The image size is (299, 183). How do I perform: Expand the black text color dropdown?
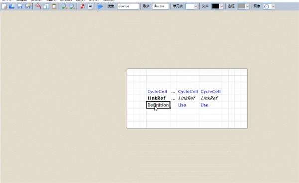(x=221, y=6)
